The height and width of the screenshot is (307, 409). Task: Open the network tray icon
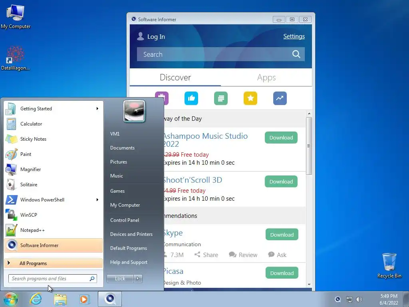tap(349, 299)
